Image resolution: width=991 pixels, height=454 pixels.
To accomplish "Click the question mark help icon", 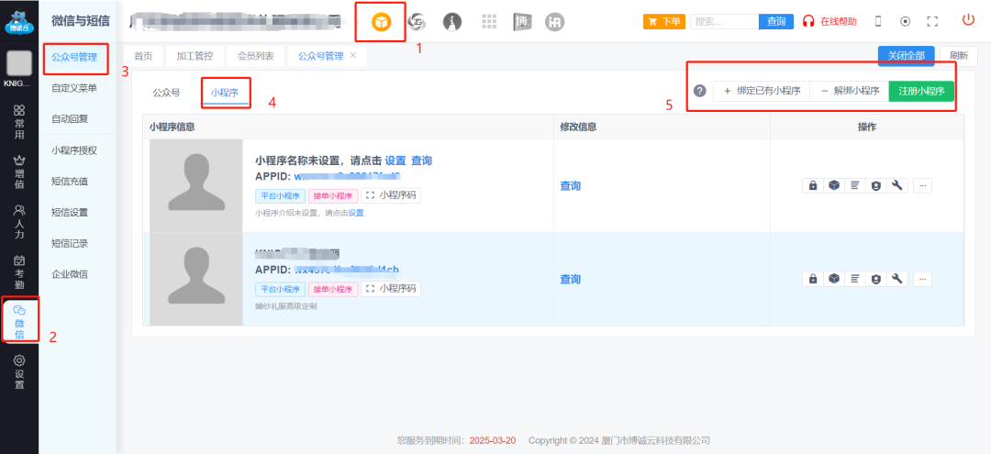I will (x=699, y=91).
